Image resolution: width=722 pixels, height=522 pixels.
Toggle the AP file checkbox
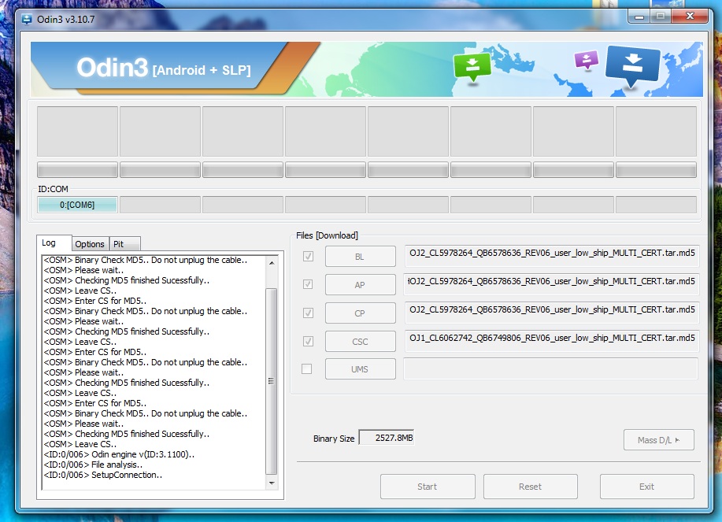click(x=308, y=284)
